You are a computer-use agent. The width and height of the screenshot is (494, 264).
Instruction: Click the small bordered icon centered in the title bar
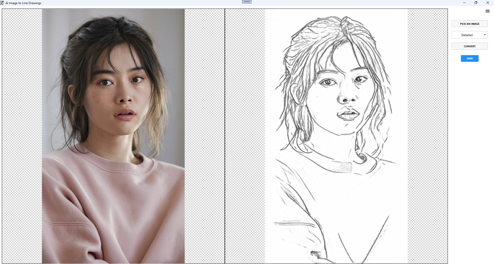coord(246,2)
